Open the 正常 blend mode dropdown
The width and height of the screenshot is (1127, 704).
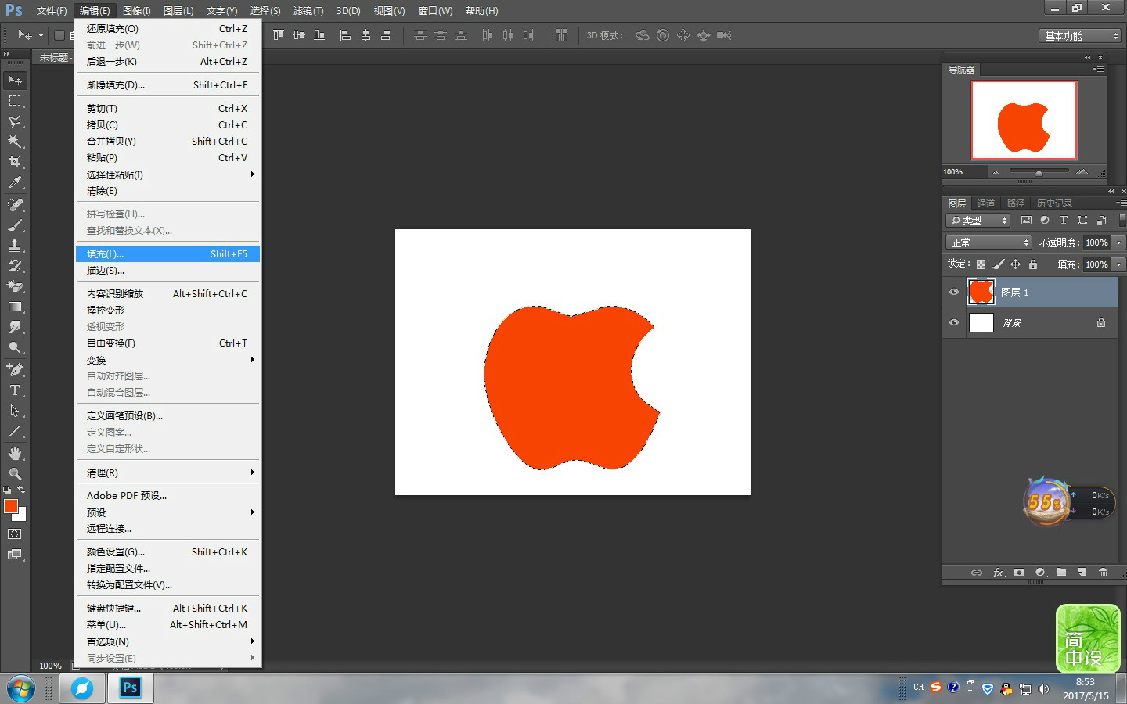pyautogui.click(x=989, y=242)
